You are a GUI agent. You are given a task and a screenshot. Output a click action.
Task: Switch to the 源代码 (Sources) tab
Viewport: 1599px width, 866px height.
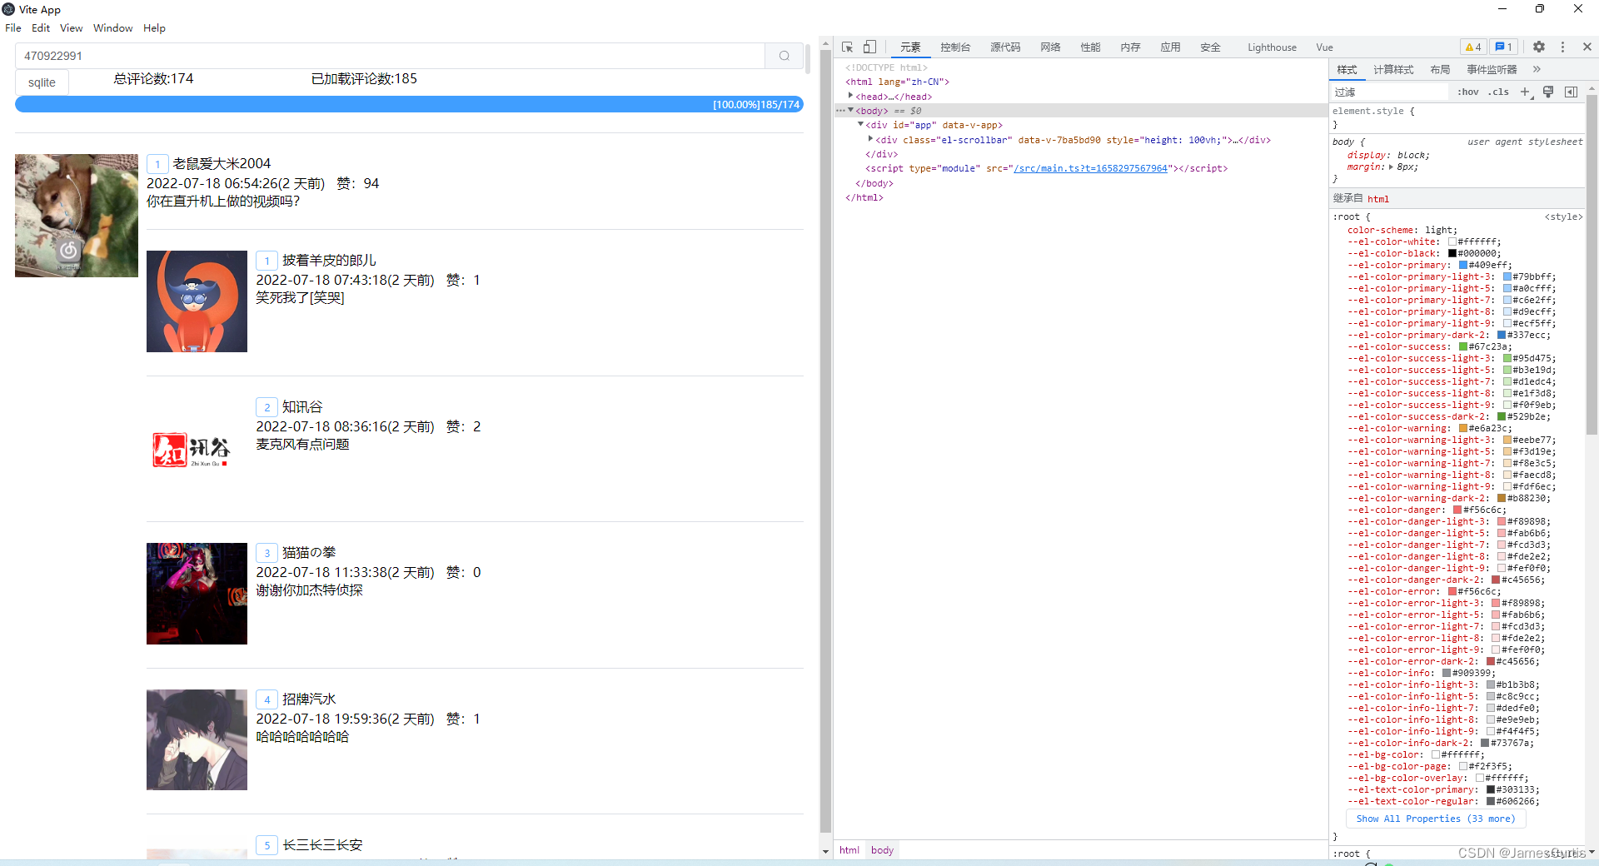click(x=1005, y=47)
